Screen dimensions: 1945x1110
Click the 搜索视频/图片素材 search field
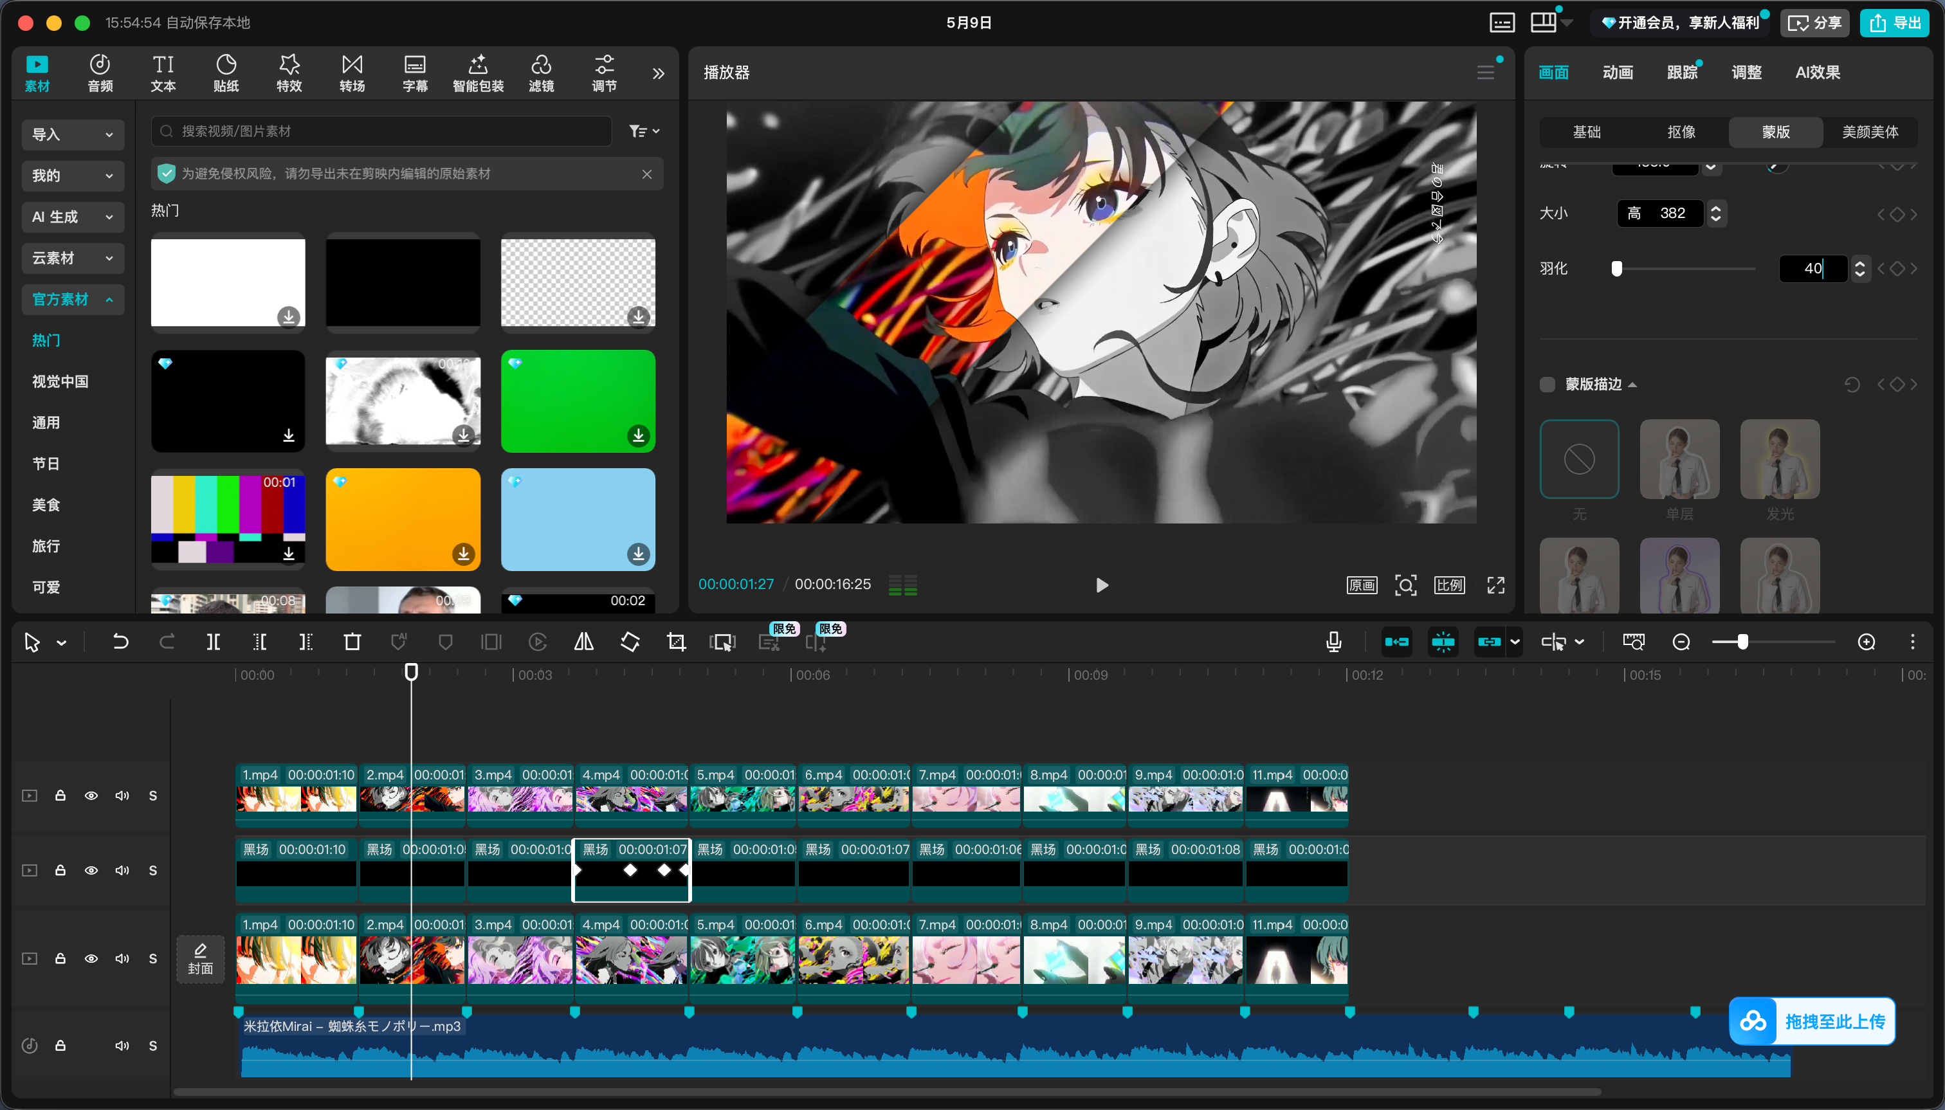[382, 131]
